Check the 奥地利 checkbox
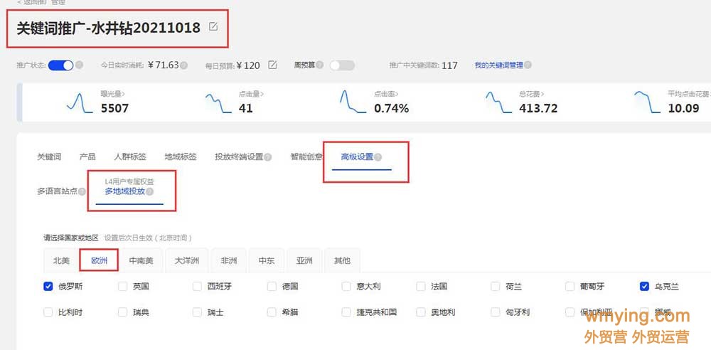Screen dimensions: 711x350 coord(421,312)
